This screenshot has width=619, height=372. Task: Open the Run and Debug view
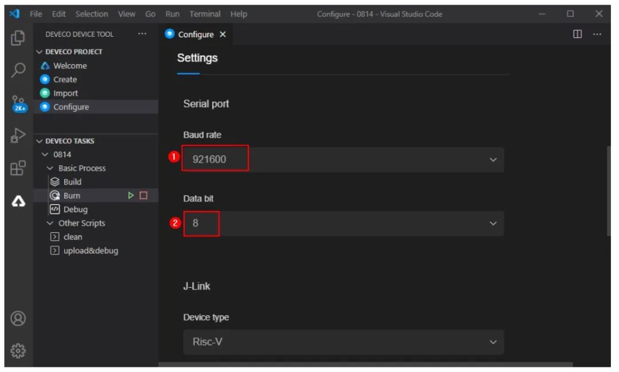(18, 135)
